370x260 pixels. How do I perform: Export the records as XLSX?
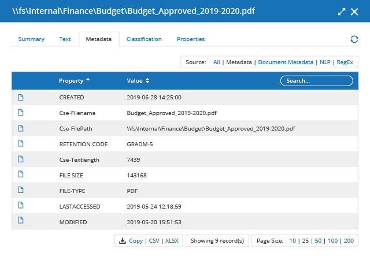coord(172,241)
